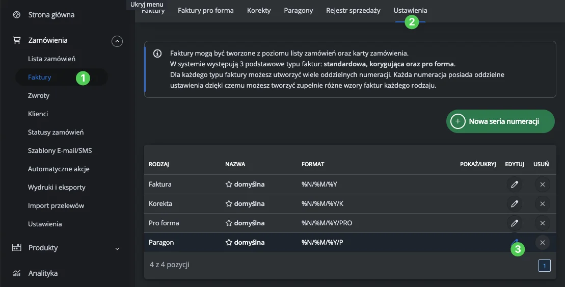Image resolution: width=565 pixels, height=287 pixels.
Task: Click the info icon in notice box
Action: point(157,54)
